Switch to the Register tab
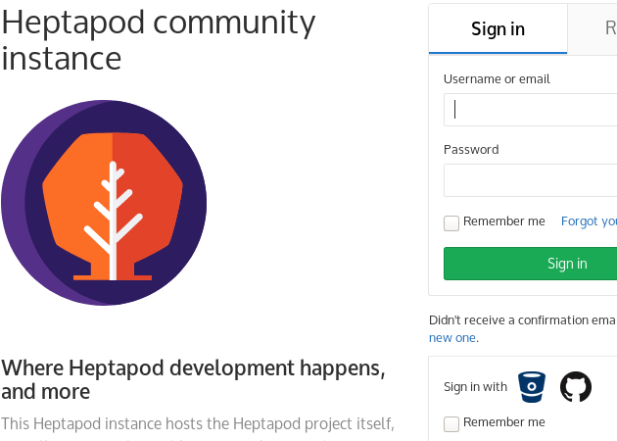The height and width of the screenshot is (441, 617). (593, 28)
